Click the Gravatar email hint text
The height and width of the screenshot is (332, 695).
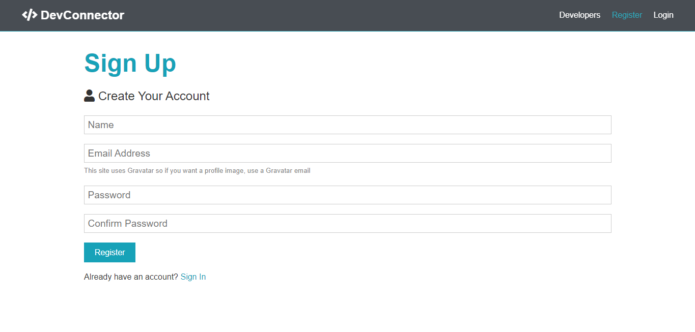coord(197,171)
